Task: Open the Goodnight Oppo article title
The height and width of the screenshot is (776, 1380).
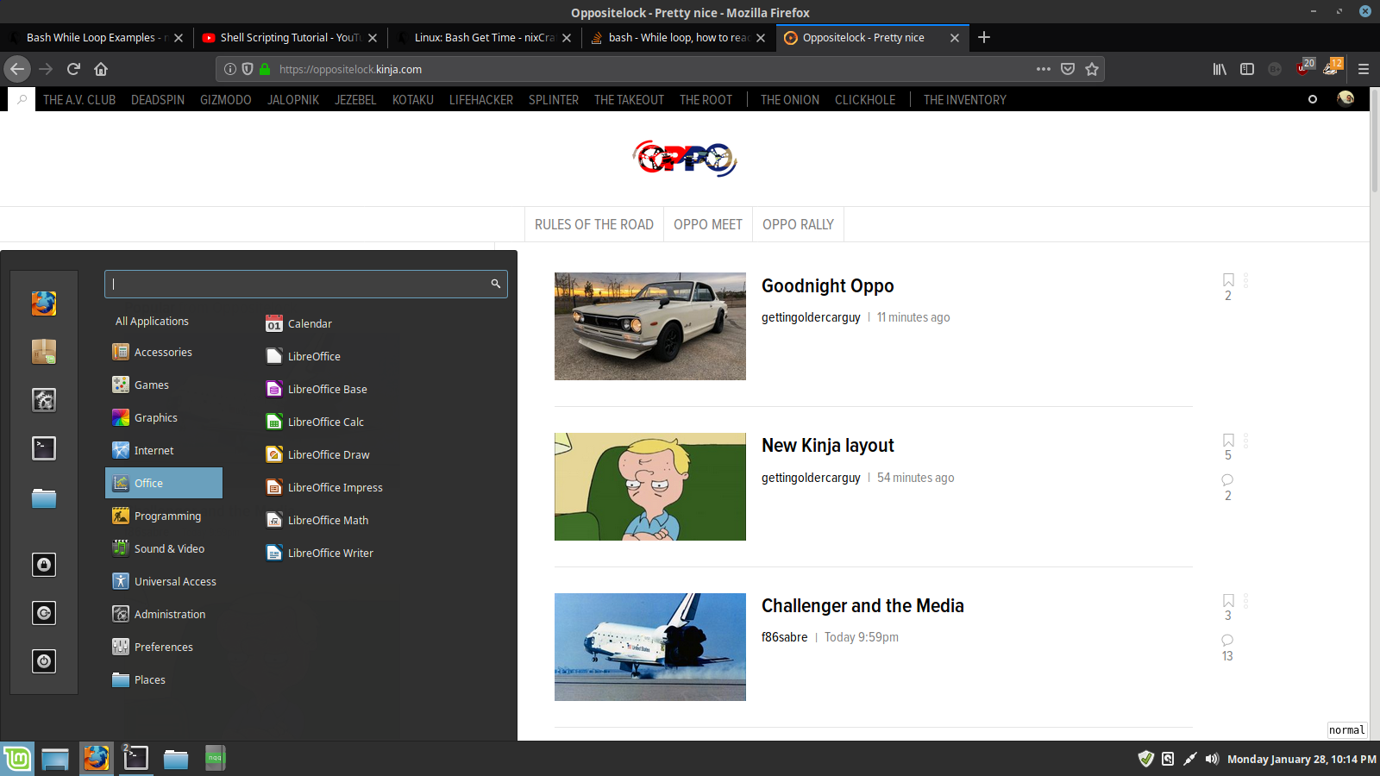Action: (827, 285)
